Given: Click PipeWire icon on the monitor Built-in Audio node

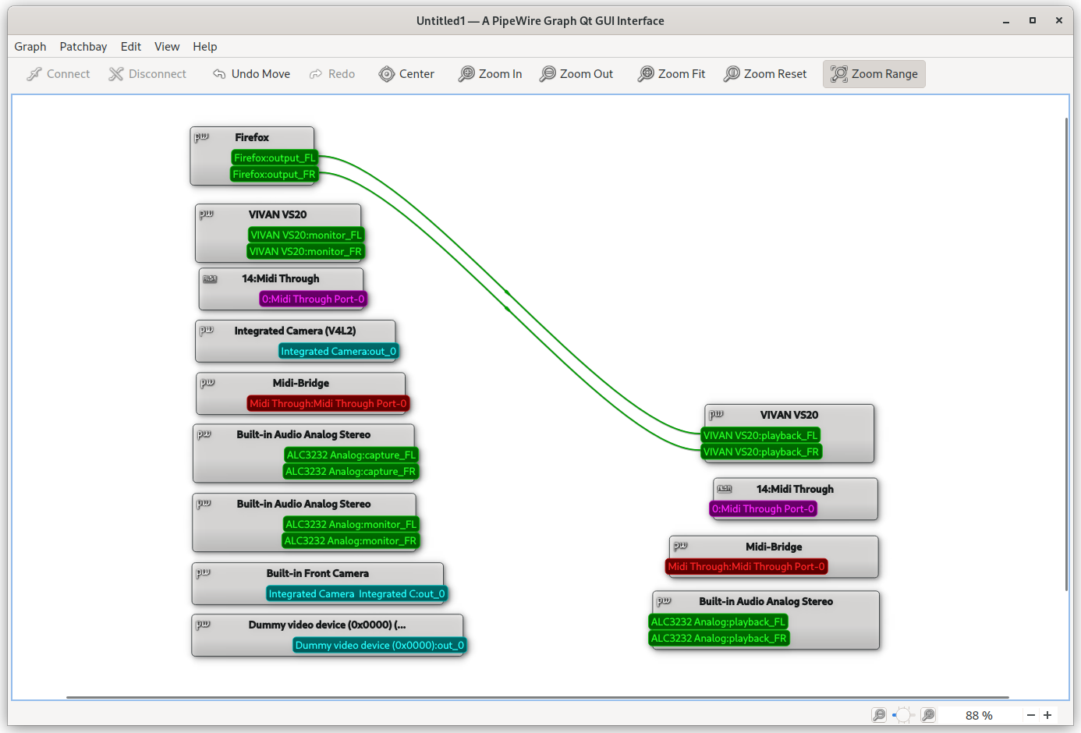Looking at the screenshot, I should (204, 503).
